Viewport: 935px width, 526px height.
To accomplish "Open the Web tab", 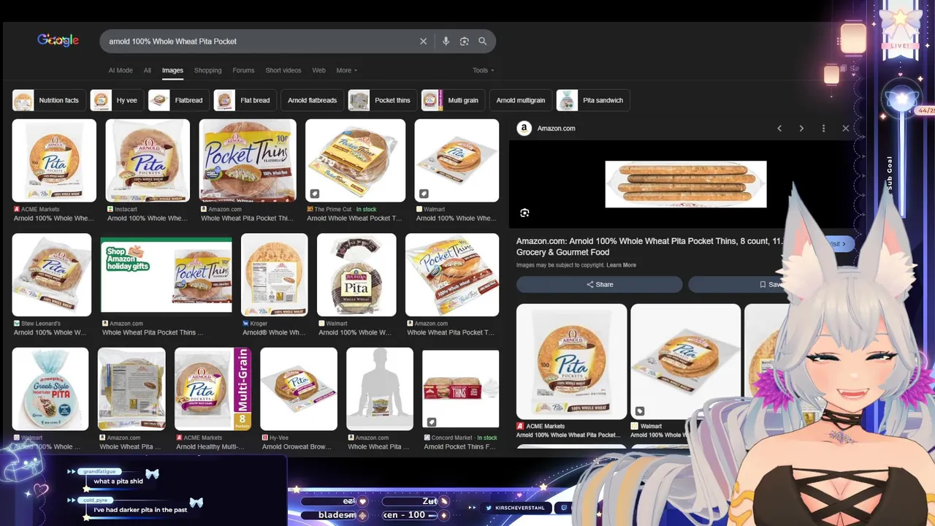I will [x=318, y=70].
